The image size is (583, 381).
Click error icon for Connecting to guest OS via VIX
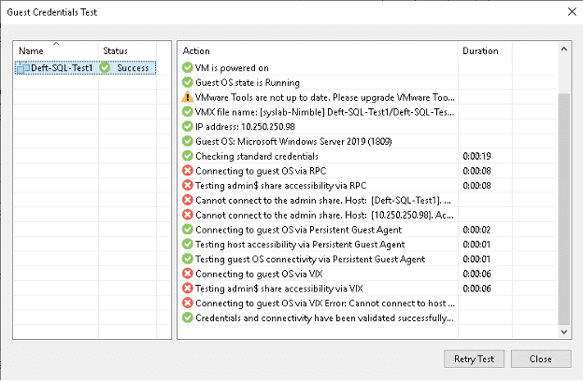(188, 274)
